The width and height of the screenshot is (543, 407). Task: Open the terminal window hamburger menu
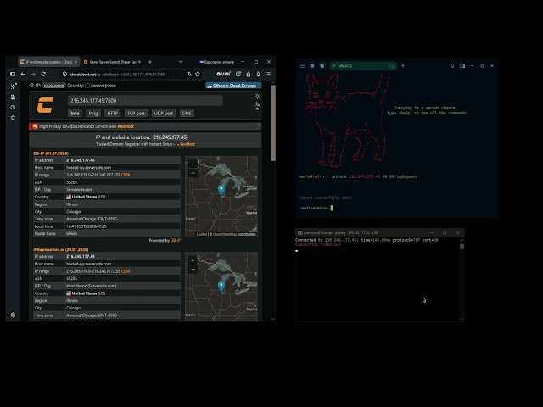pyautogui.click(x=302, y=66)
